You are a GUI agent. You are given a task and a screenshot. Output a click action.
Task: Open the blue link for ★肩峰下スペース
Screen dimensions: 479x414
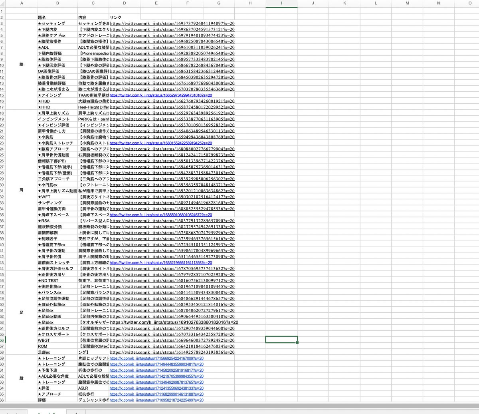click(x=160, y=215)
